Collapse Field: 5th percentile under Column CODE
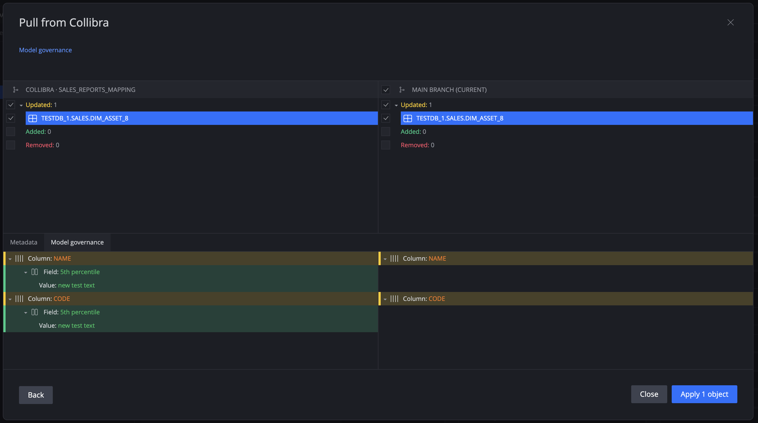The height and width of the screenshot is (423, 758). [26, 313]
